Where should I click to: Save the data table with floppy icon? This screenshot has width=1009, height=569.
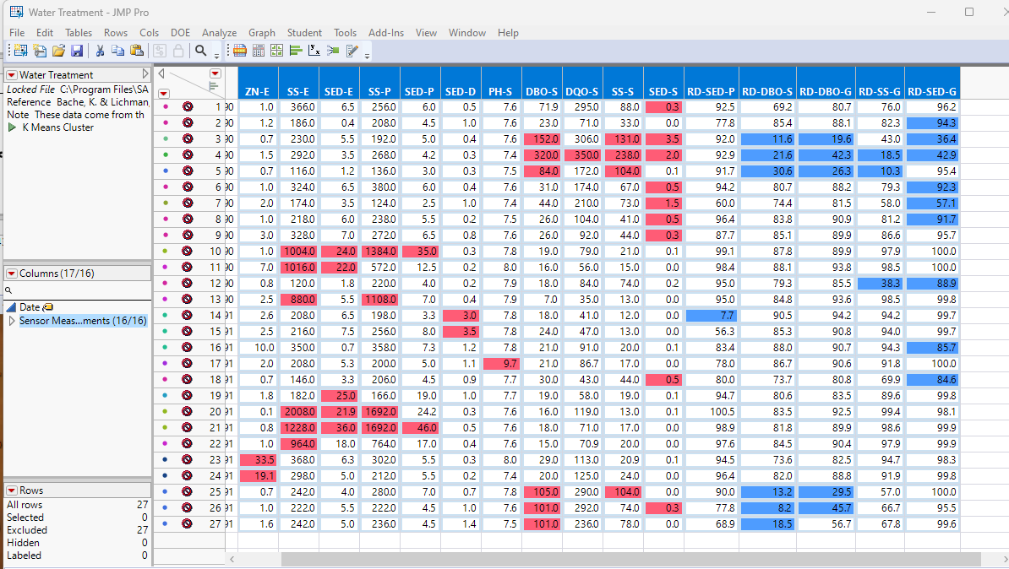(75, 51)
